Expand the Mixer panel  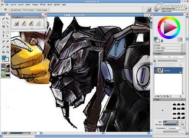(154, 45)
